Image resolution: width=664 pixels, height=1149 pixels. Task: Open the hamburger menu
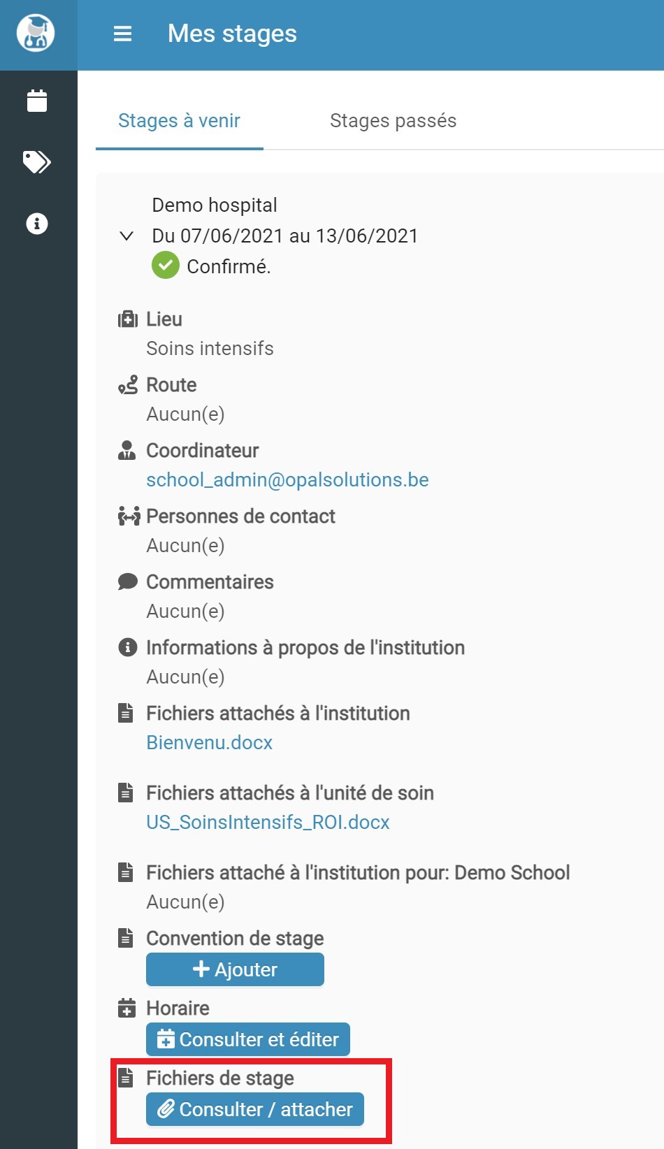pyautogui.click(x=122, y=34)
